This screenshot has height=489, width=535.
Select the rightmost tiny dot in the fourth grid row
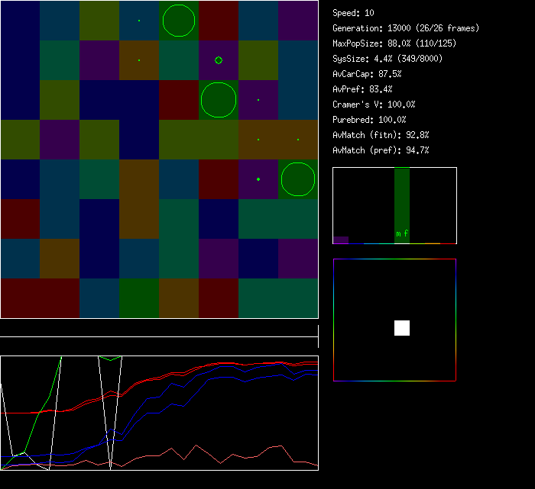coord(298,140)
